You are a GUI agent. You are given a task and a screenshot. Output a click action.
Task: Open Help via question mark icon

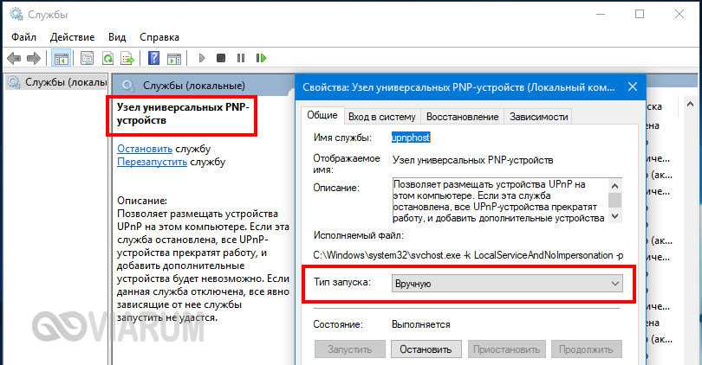click(153, 58)
